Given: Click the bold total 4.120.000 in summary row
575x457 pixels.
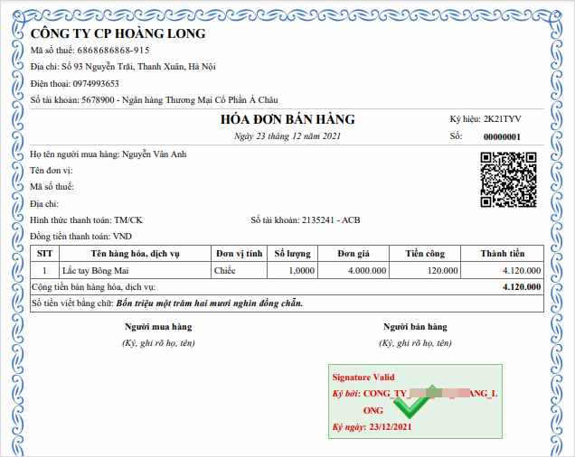Looking at the screenshot, I should [522, 287].
